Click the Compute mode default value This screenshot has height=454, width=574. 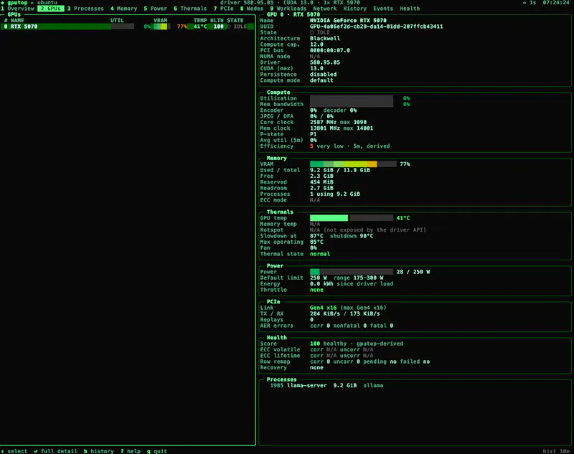[321, 80]
